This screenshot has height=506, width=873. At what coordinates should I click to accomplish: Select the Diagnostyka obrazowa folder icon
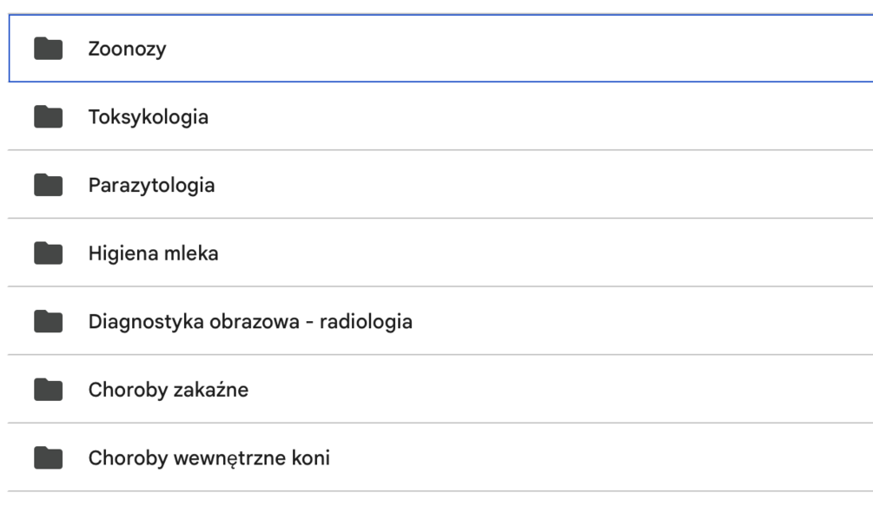pos(49,322)
